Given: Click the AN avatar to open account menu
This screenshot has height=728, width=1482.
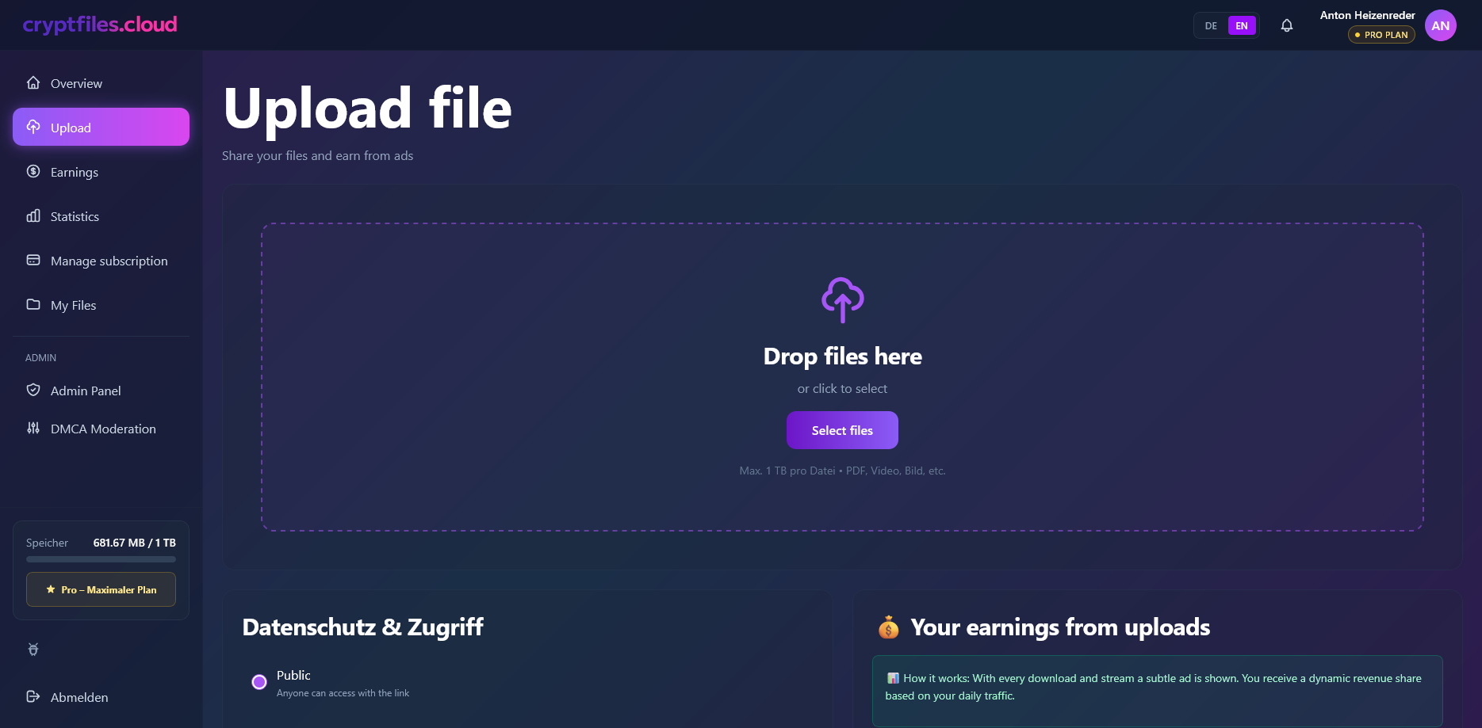Looking at the screenshot, I should [1441, 25].
